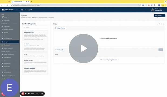This screenshot has height=97, width=167.
Task: Select the Reads by Country widget
Action: (x=35, y=62)
